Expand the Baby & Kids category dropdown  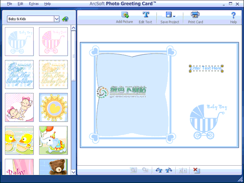pyautogui.click(x=57, y=19)
